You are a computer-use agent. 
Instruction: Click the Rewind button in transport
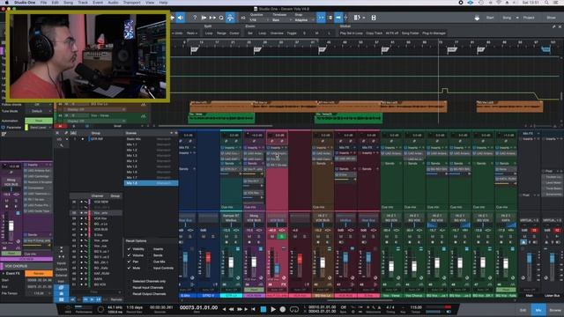point(231,309)
